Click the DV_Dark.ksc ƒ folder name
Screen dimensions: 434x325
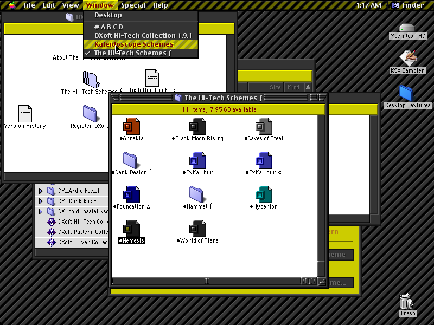pos(77,201)
